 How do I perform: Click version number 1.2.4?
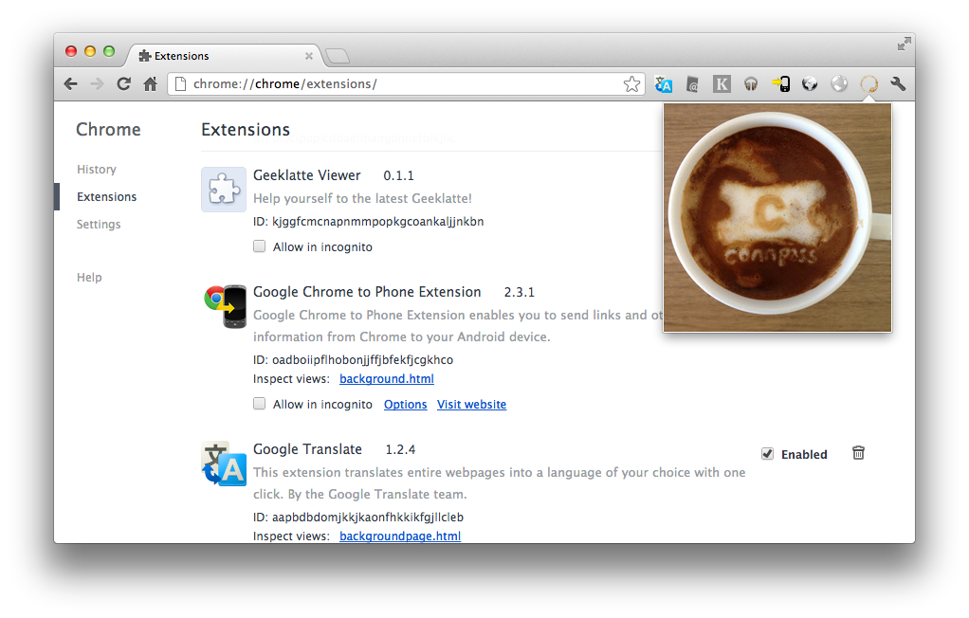(400, 450)
